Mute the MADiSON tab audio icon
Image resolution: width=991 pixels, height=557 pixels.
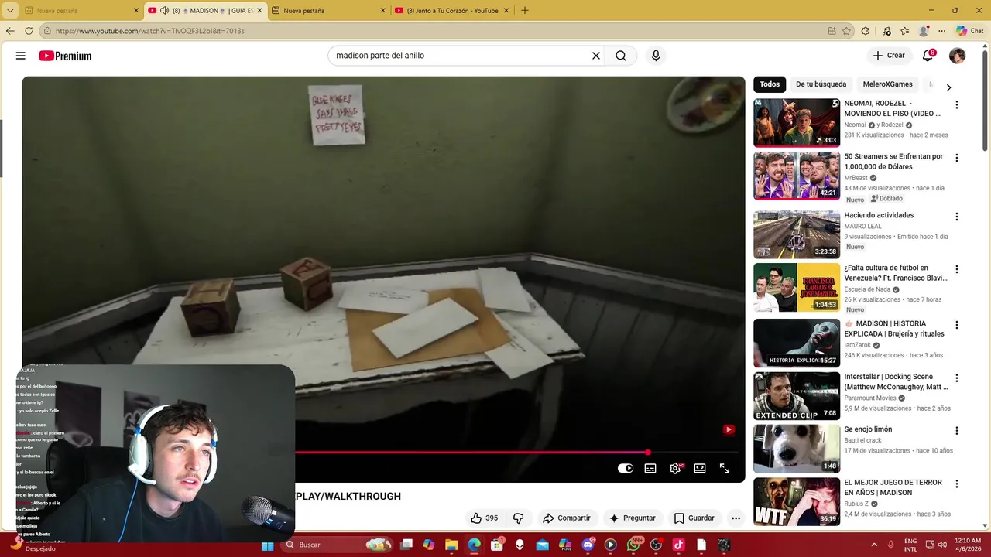tap(164, 10)
